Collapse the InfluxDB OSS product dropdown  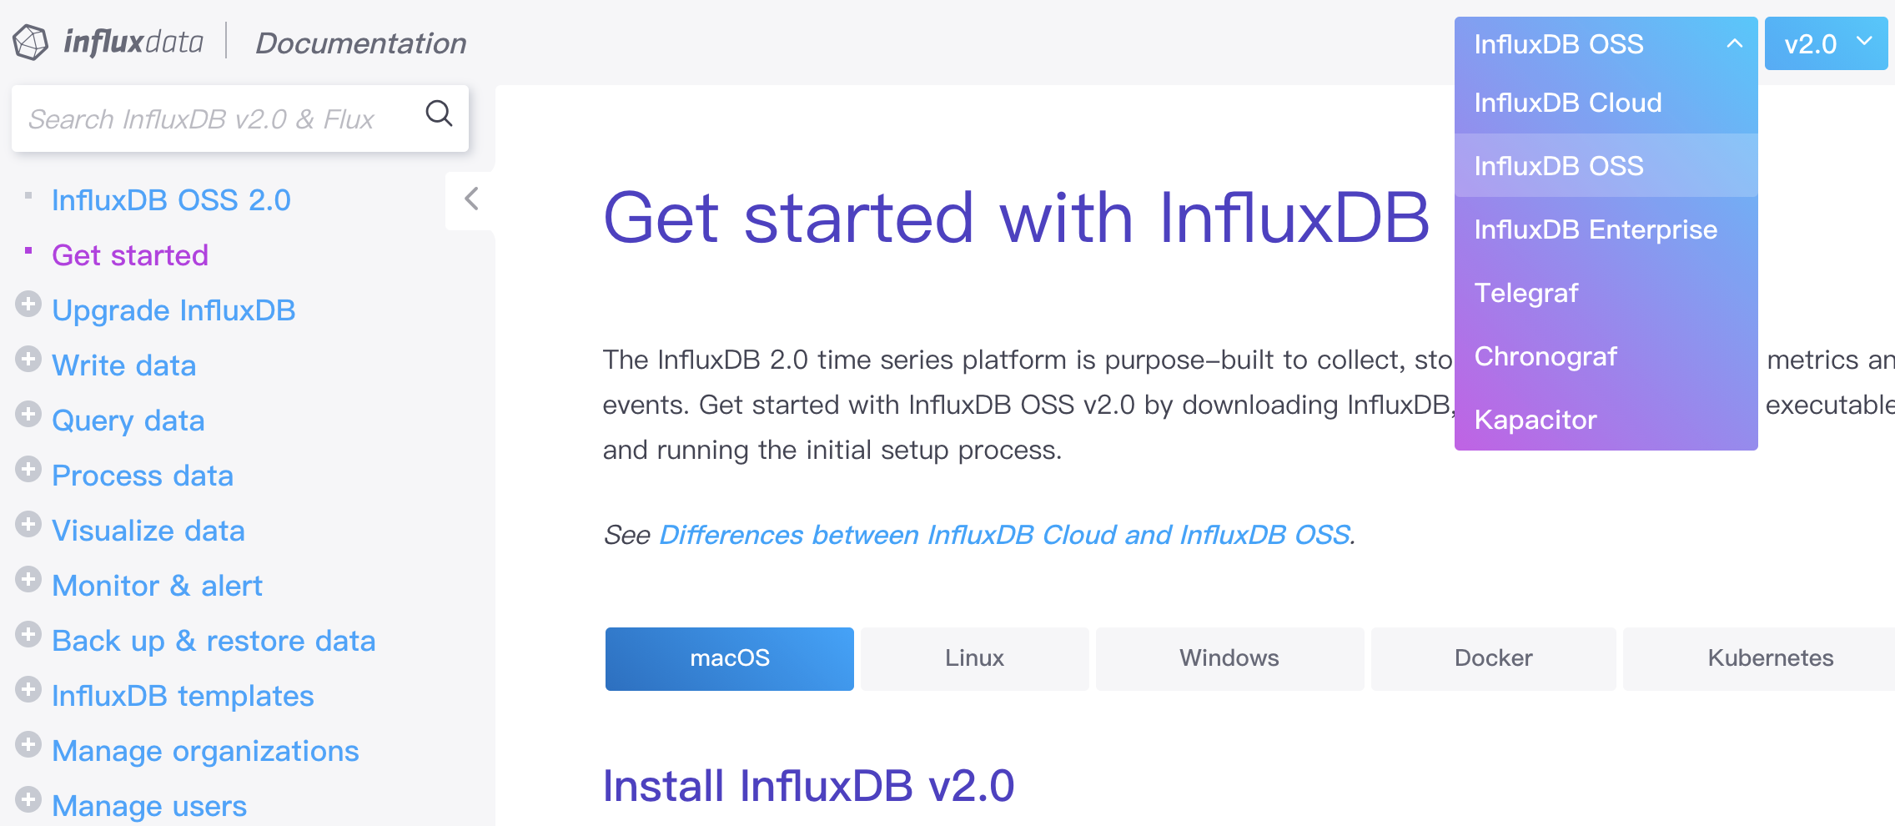pos(1606,43)
